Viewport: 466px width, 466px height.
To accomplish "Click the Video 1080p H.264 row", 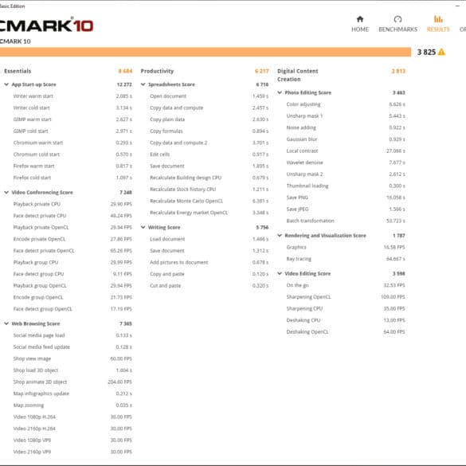I will point(72,417).
